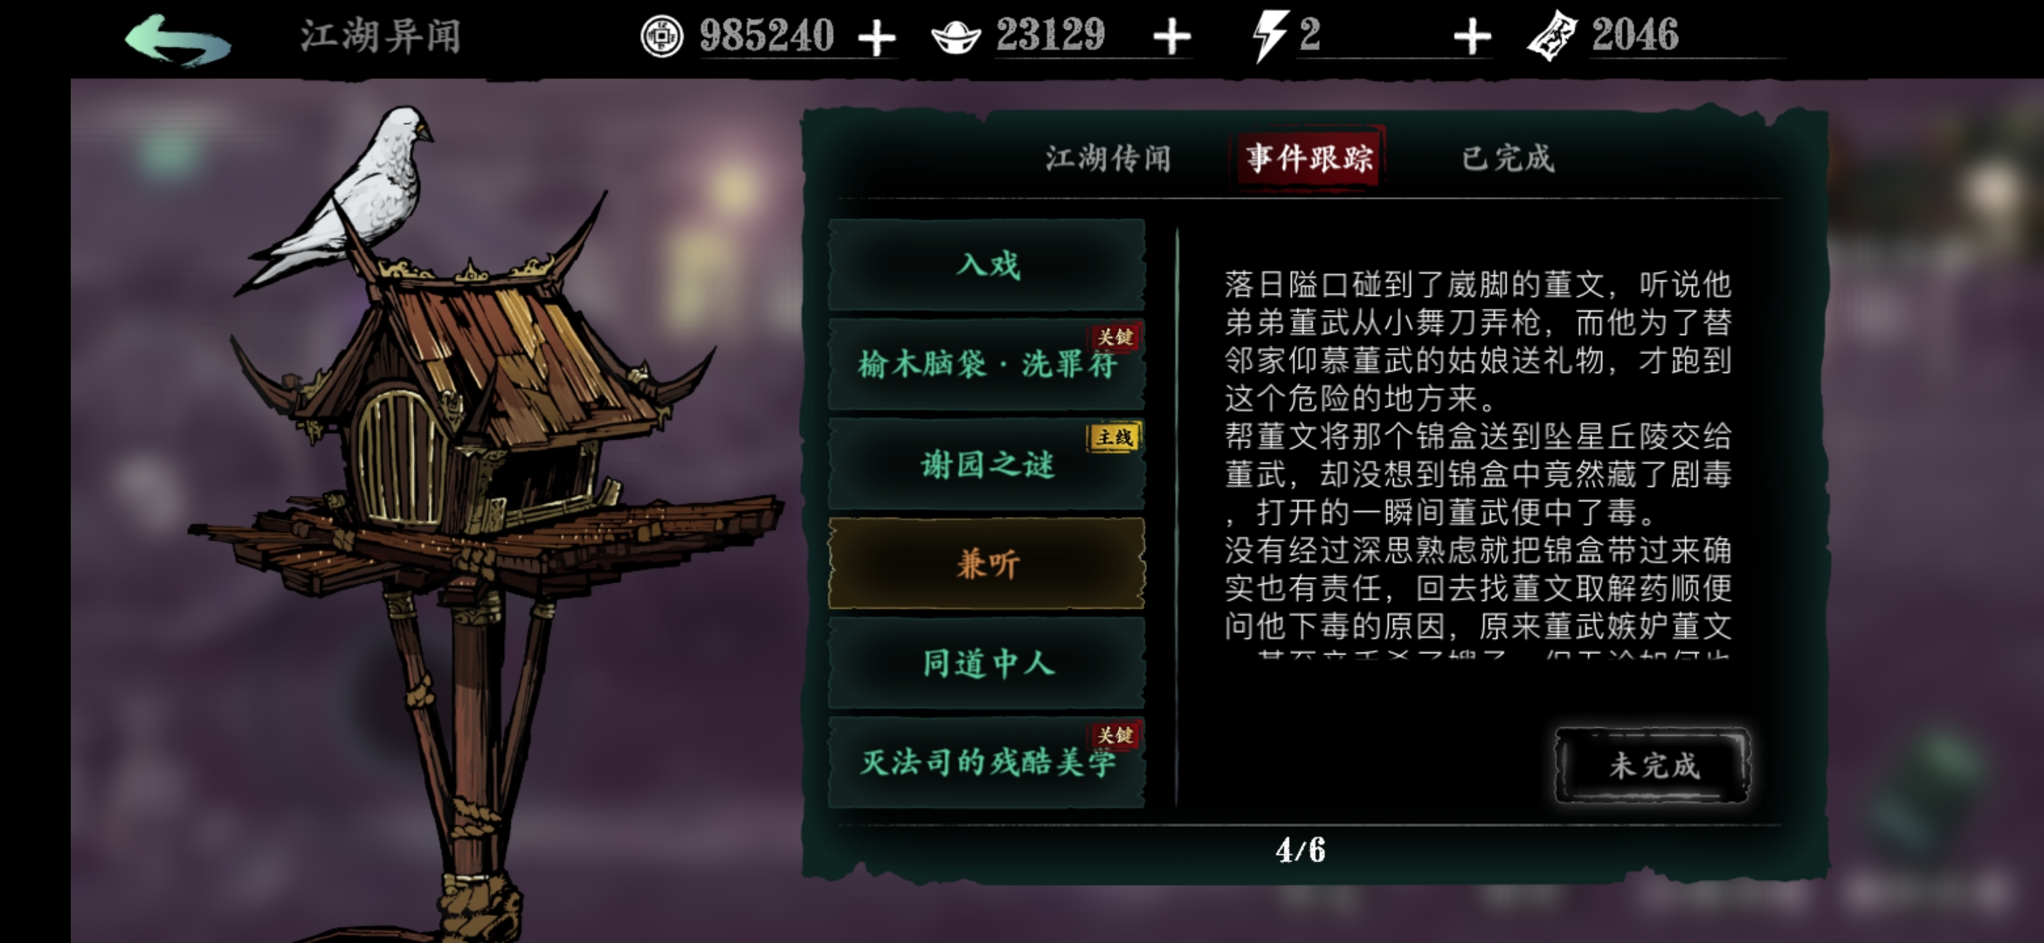Select the 事件跟踪 tab

1309,158
